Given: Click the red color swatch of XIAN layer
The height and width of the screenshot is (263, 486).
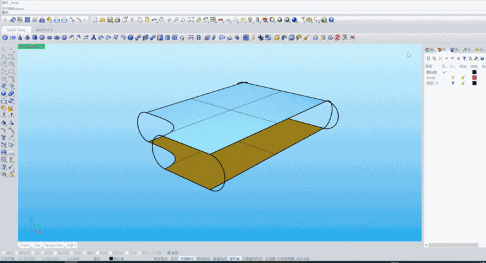Looking at the screenshot, I should (474, 78).
